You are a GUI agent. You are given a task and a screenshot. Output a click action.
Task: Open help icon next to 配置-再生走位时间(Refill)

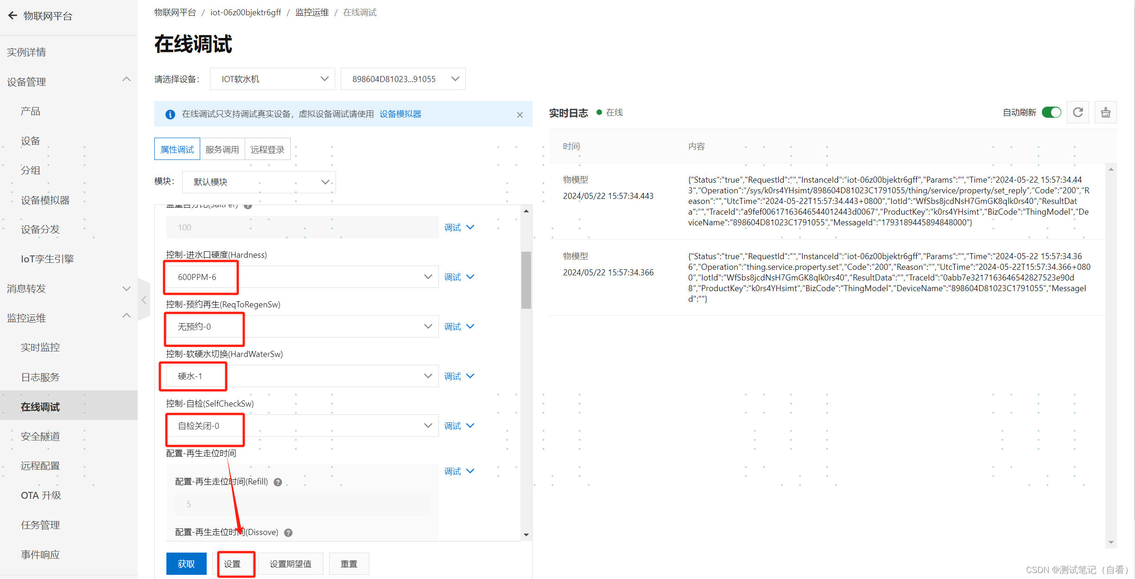[x=278, y=482]
